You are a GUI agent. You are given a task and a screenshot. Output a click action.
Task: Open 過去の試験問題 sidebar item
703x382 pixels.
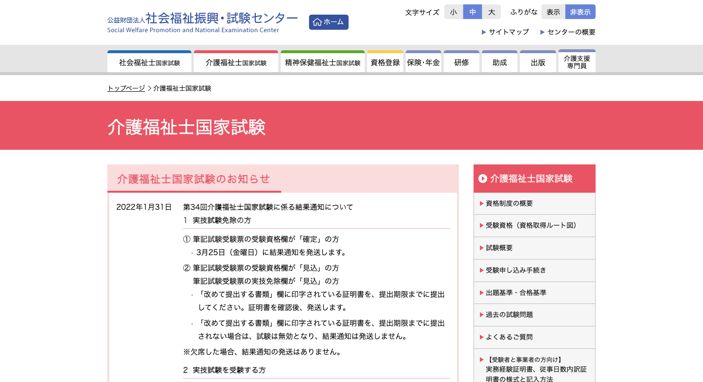coord(535,315)
